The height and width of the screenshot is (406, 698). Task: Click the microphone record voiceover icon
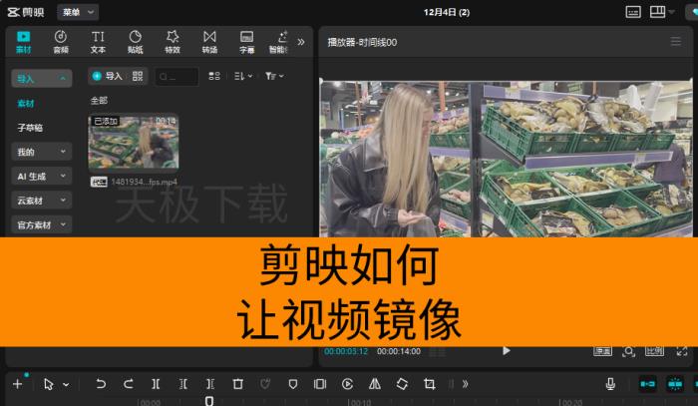pyautogui.click(x=610, y=384)
